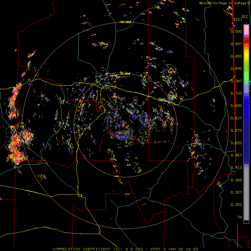Click the 0.627 scale value

point(236,118)
